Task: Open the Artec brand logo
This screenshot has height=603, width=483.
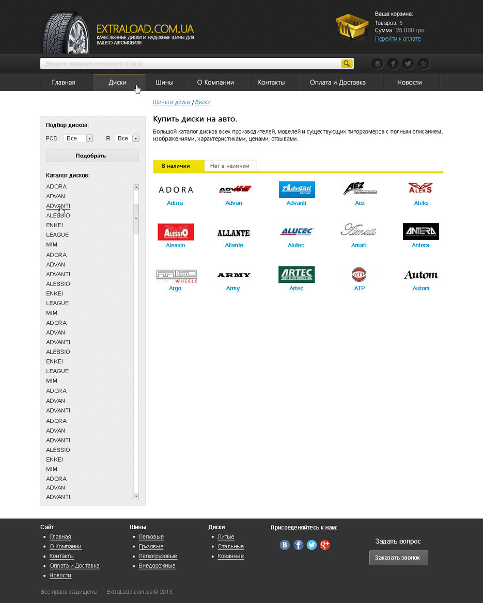Action: coord(297,275)
